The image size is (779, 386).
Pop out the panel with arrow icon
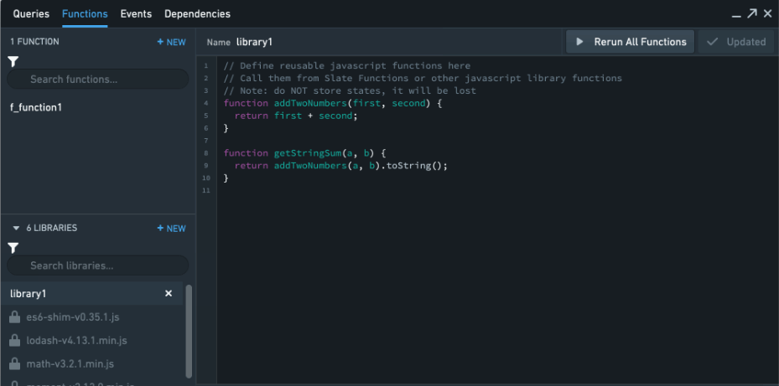752,13
